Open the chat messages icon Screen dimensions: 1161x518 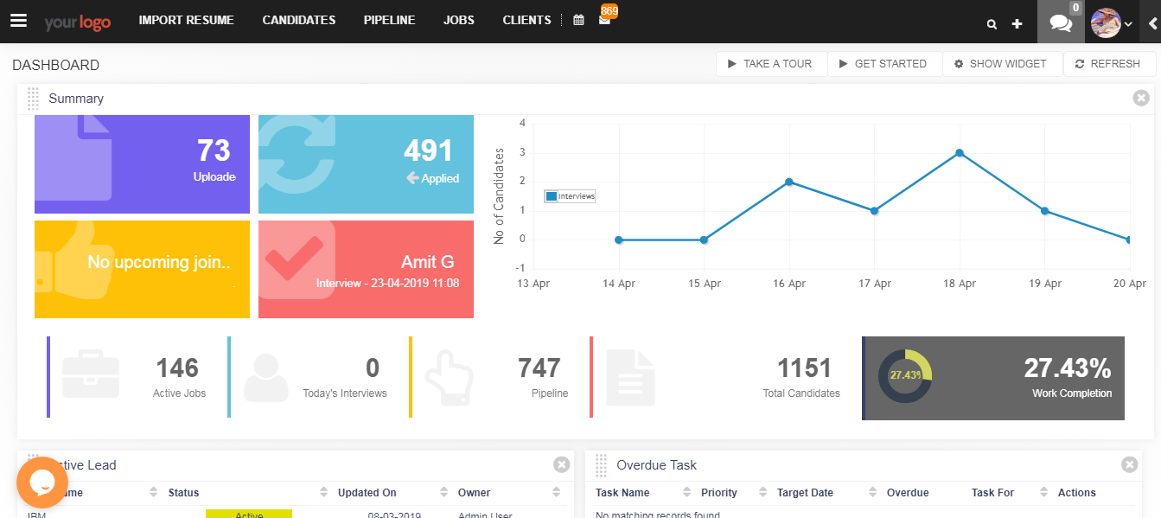[x=1061, y=22]
